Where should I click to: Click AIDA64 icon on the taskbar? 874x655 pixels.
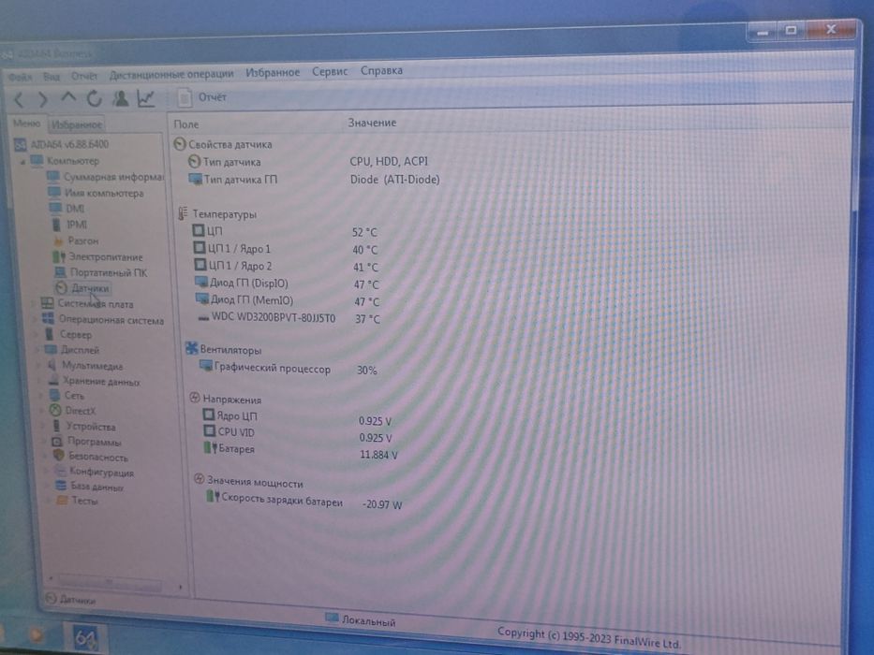tap(85, 638)
